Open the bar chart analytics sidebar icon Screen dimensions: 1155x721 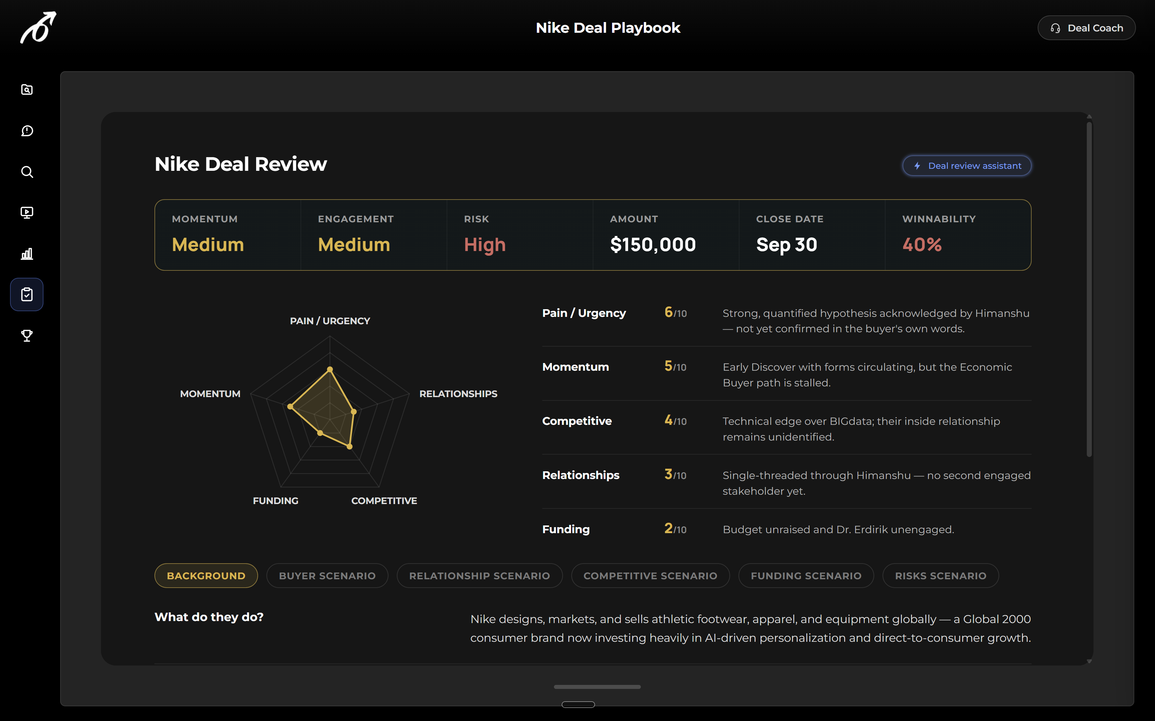(x=27, y=254)
